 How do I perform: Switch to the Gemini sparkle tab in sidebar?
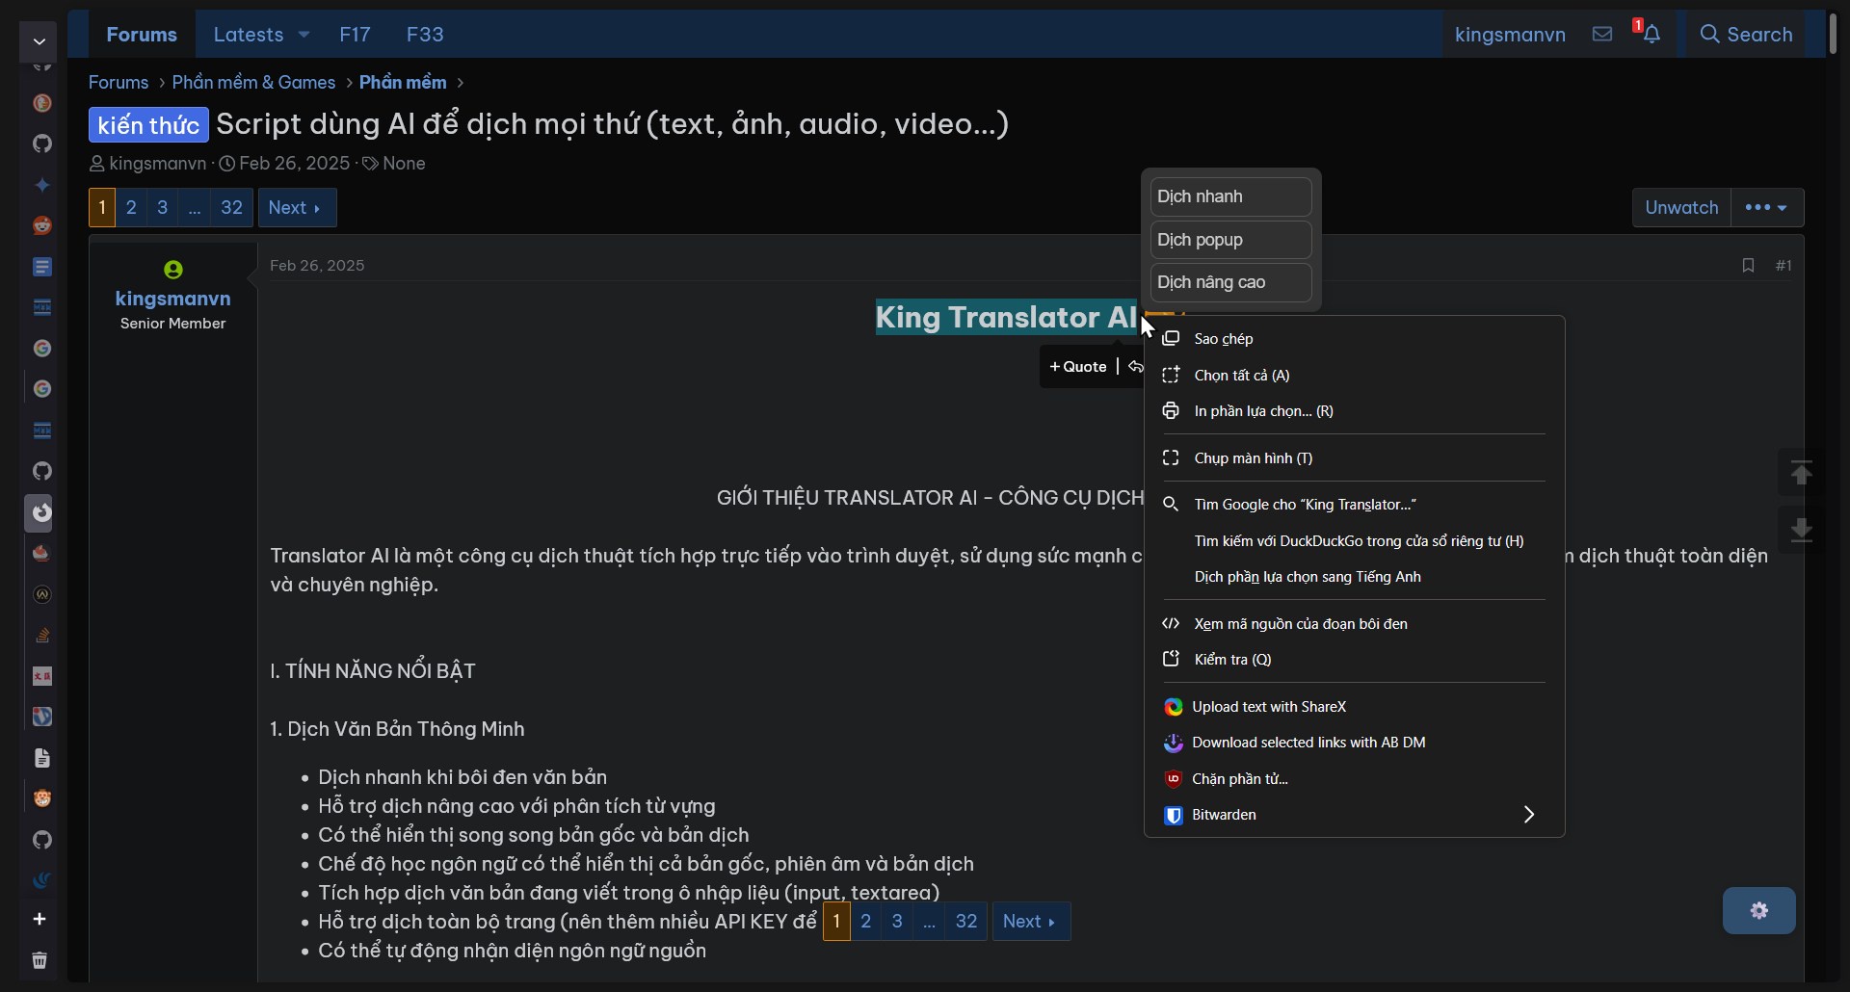(x=42, y=185)
